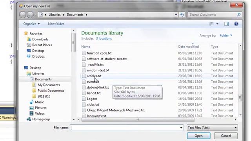This screenshot has height=141, width=251.
Task: Click the library icon in address bar
Action: click(41, 14)
